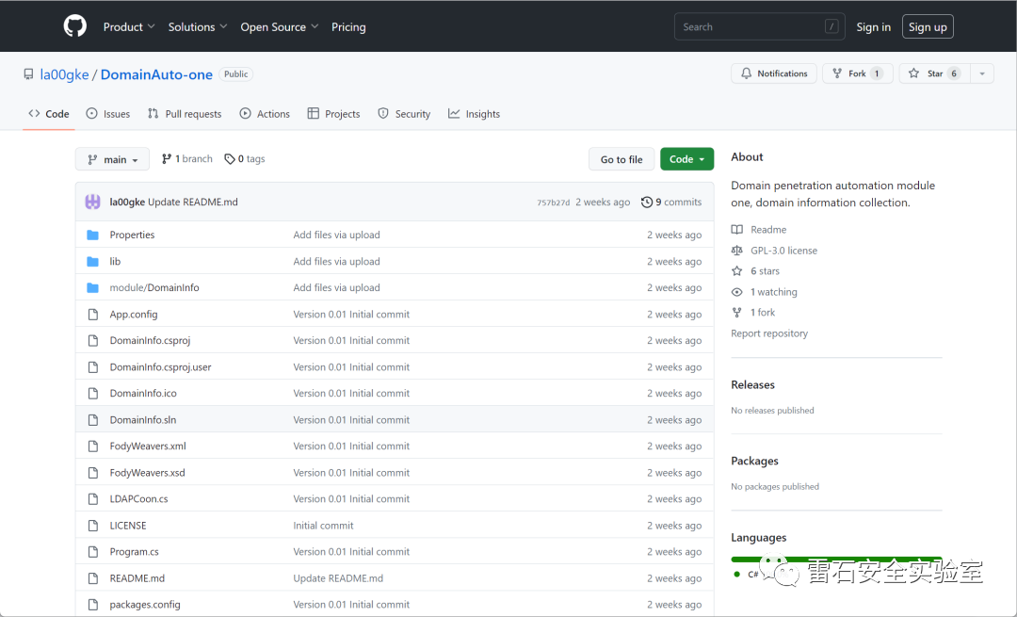The width and height of the screenshot is (1017, 617).
Task: Open the DomainInfo.sln file
Action: click(x=143, y=420)
